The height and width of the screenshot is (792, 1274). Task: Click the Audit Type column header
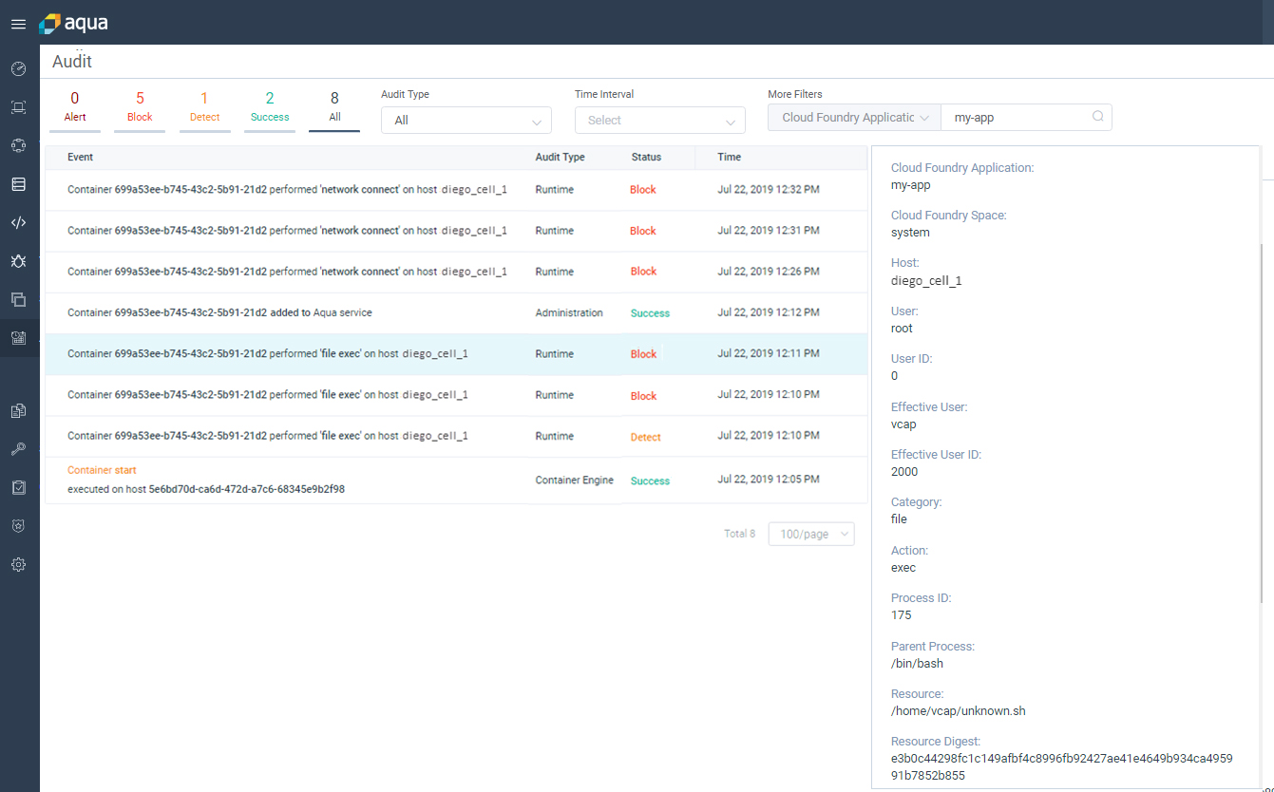click(x=561, y=157)
